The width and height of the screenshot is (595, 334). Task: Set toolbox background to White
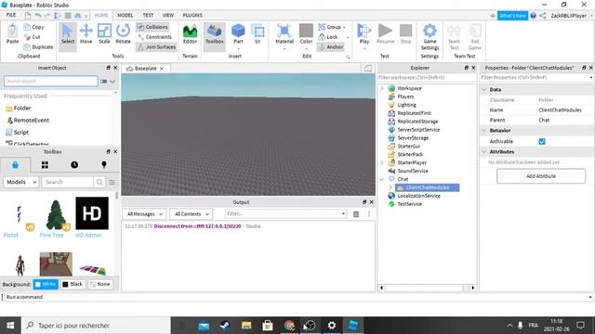point(46,284)
